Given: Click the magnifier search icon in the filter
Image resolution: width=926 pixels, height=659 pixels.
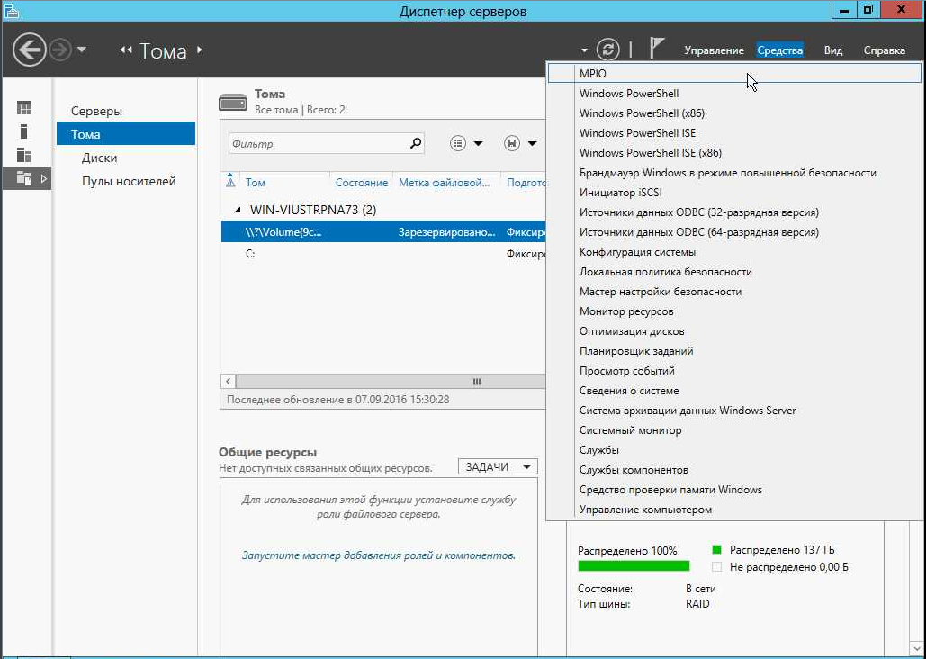Looking at the screenshot, I should [x=416, y=143].
